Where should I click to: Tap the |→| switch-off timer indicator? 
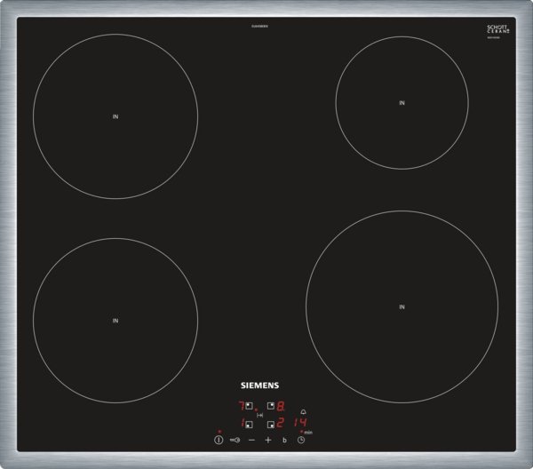(x=259, y=415)
